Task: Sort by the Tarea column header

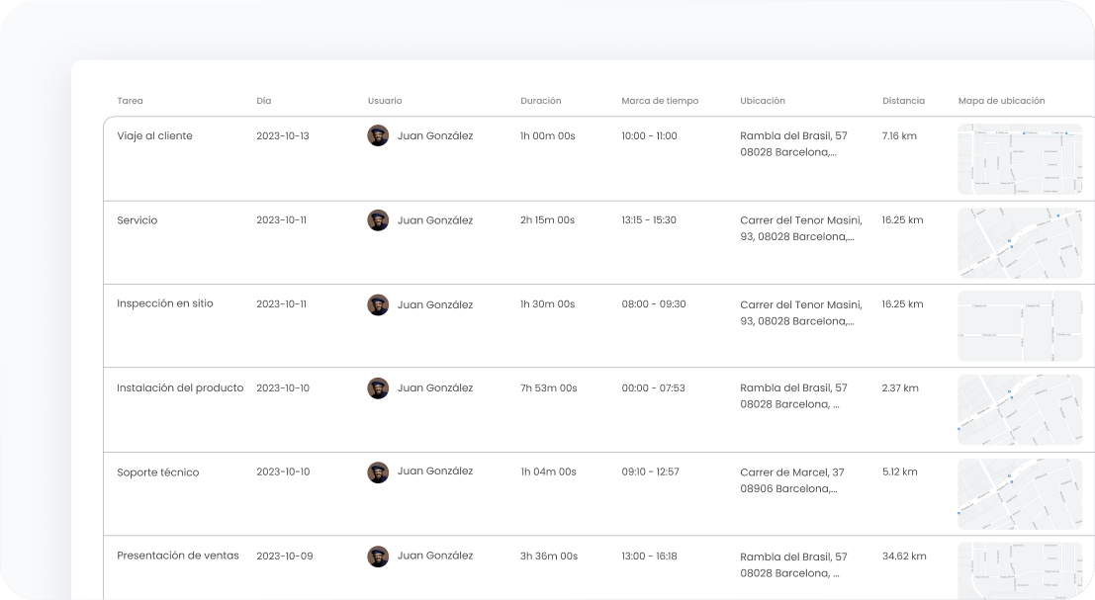Action: pos(130,101)
